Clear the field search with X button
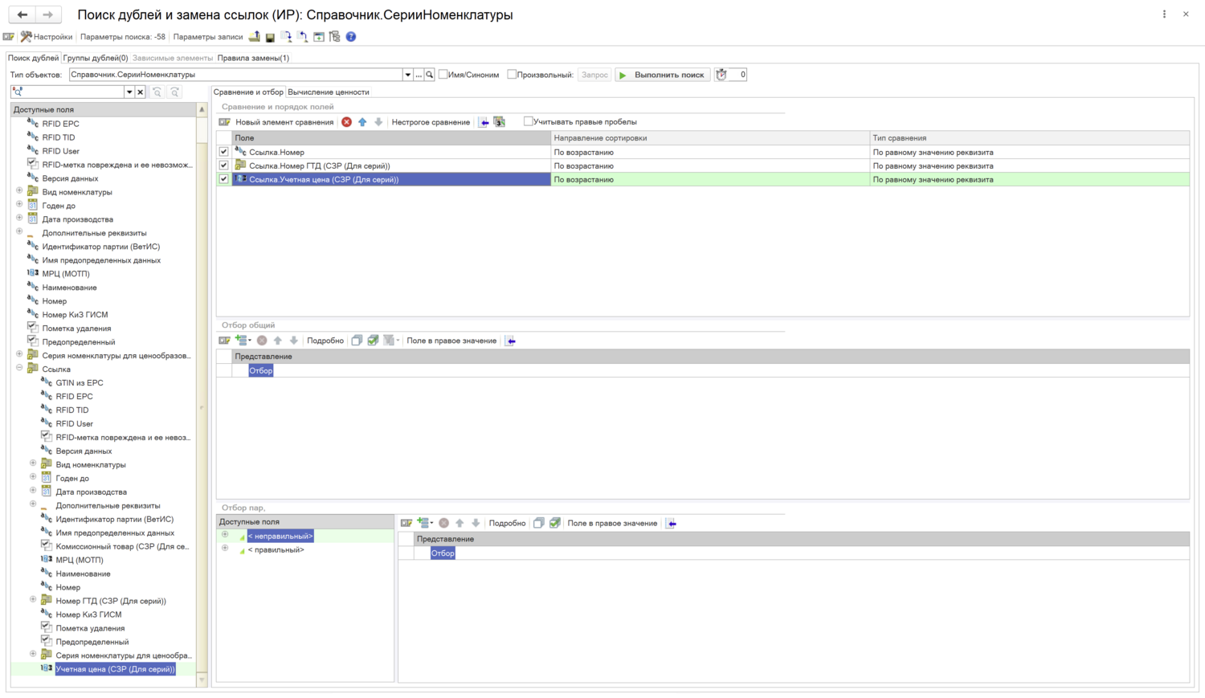 141,92
